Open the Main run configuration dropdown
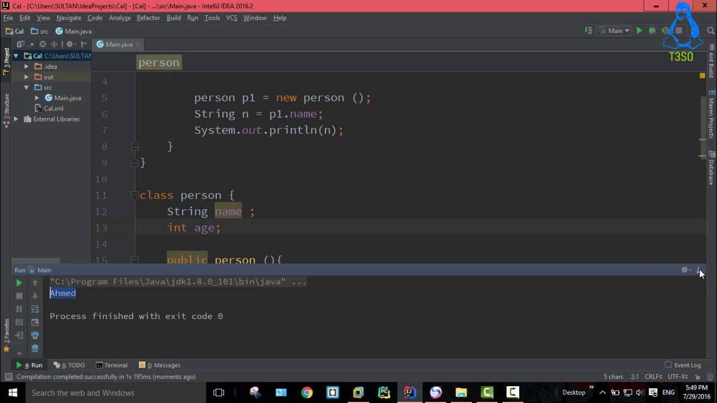Image resolution: width=717 pixels, height=403 pixels. tap(614, 31)
